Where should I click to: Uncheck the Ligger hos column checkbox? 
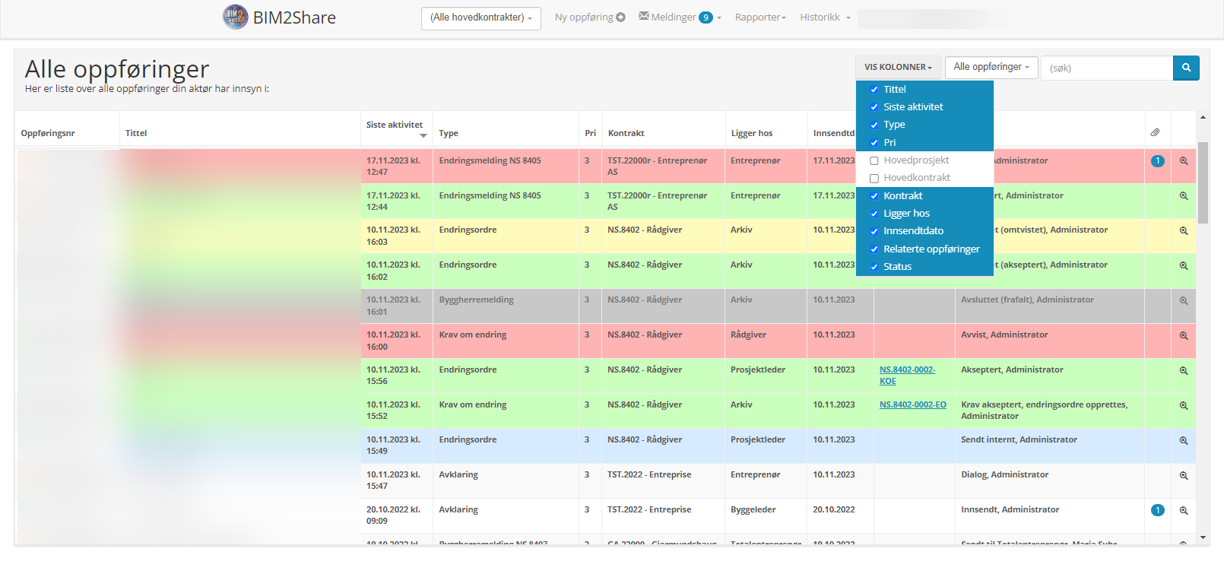pyautogui.click(x=874, y=214)
